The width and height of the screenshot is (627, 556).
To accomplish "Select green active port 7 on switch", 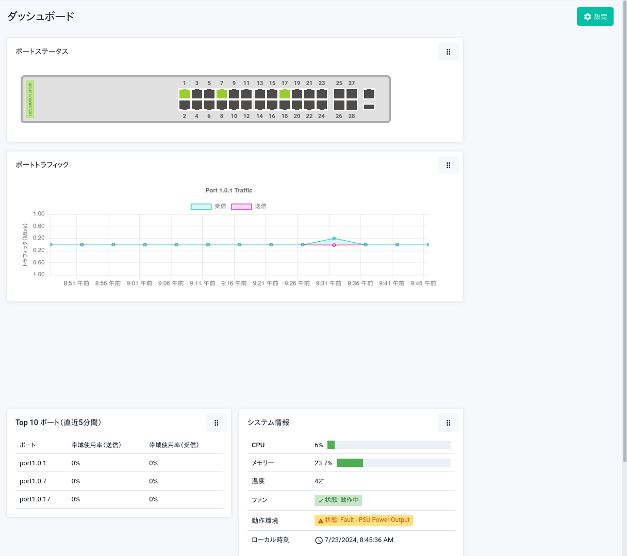I will (222, 94).
